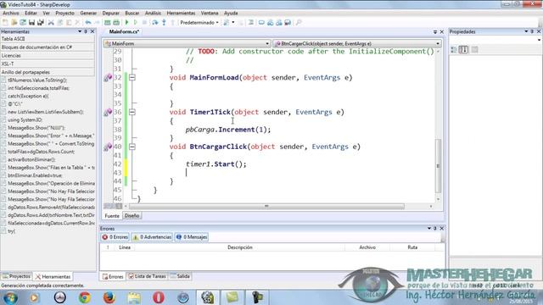
Task: Click the vertical scrollbar of code editor
Action: tap(438, 166)
